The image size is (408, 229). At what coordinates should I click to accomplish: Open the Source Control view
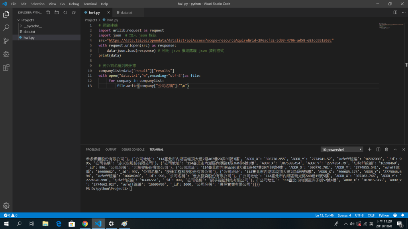pos(6,41)
